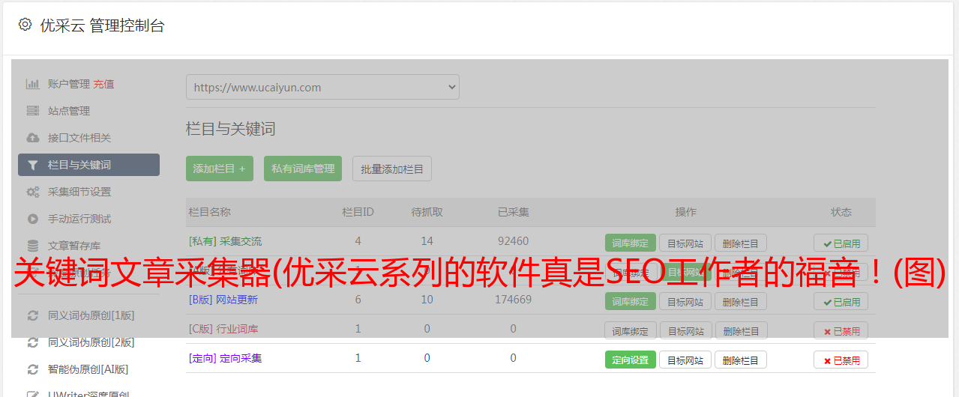This screenshot has width=959, height=397.
Task: Toggle 已启用 status of 网站更新
Action: click(841, 301)
